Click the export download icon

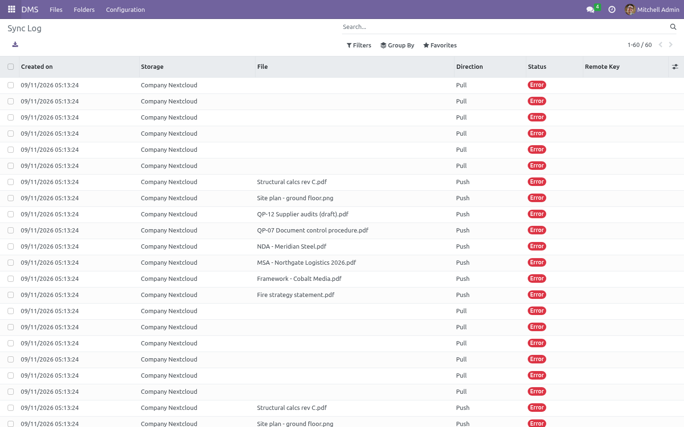15,45
